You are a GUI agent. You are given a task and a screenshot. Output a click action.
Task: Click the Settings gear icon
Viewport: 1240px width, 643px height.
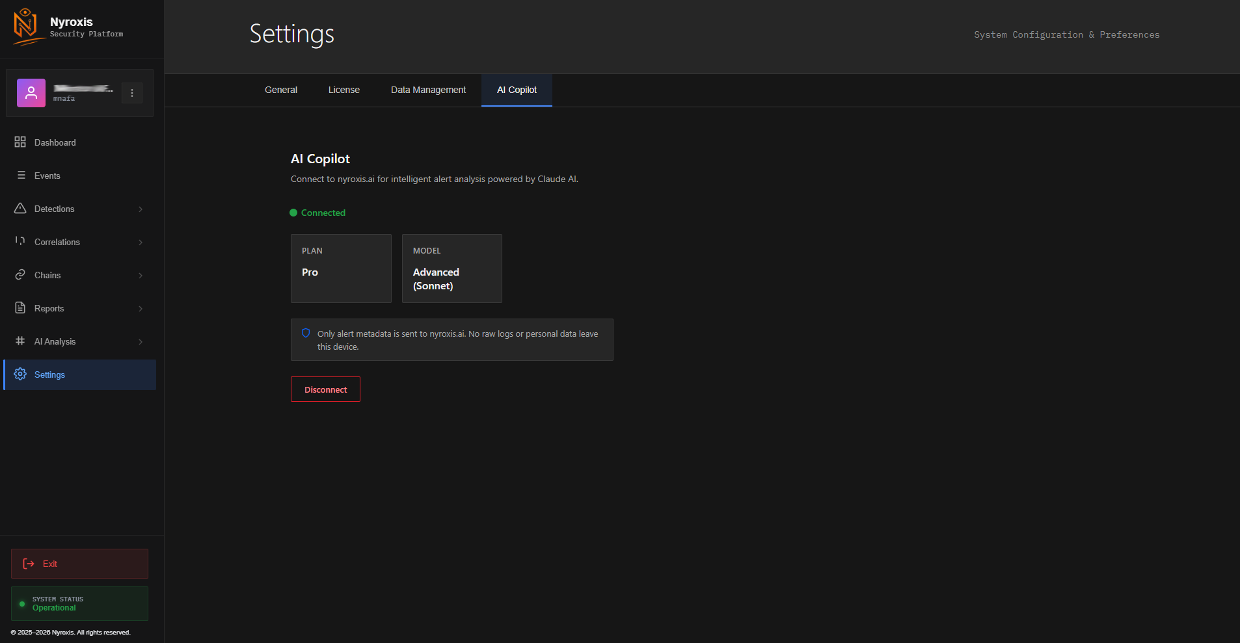20,374
